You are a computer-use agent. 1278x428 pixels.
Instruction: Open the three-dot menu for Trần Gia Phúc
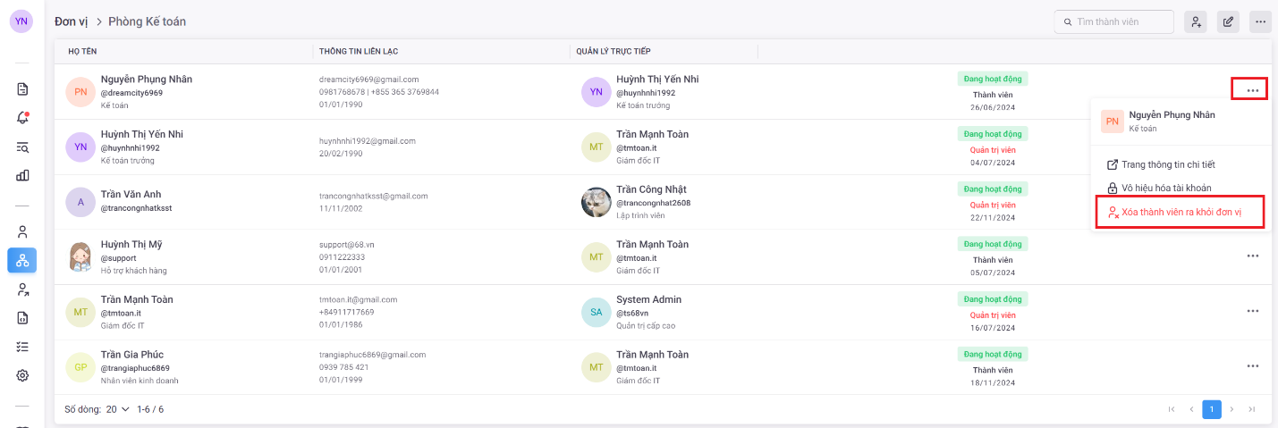1252,366
